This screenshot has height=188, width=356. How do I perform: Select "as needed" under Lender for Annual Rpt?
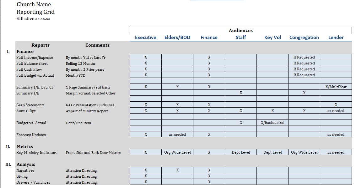pos(336,111)
